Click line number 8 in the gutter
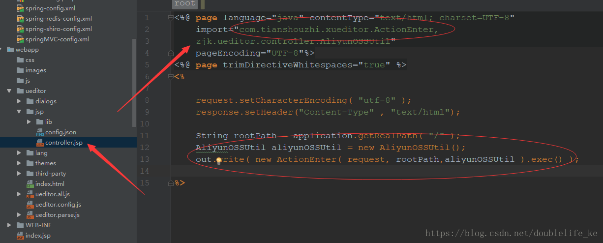The width and height of the screenshot is (603, 243). tap(147, 100)
